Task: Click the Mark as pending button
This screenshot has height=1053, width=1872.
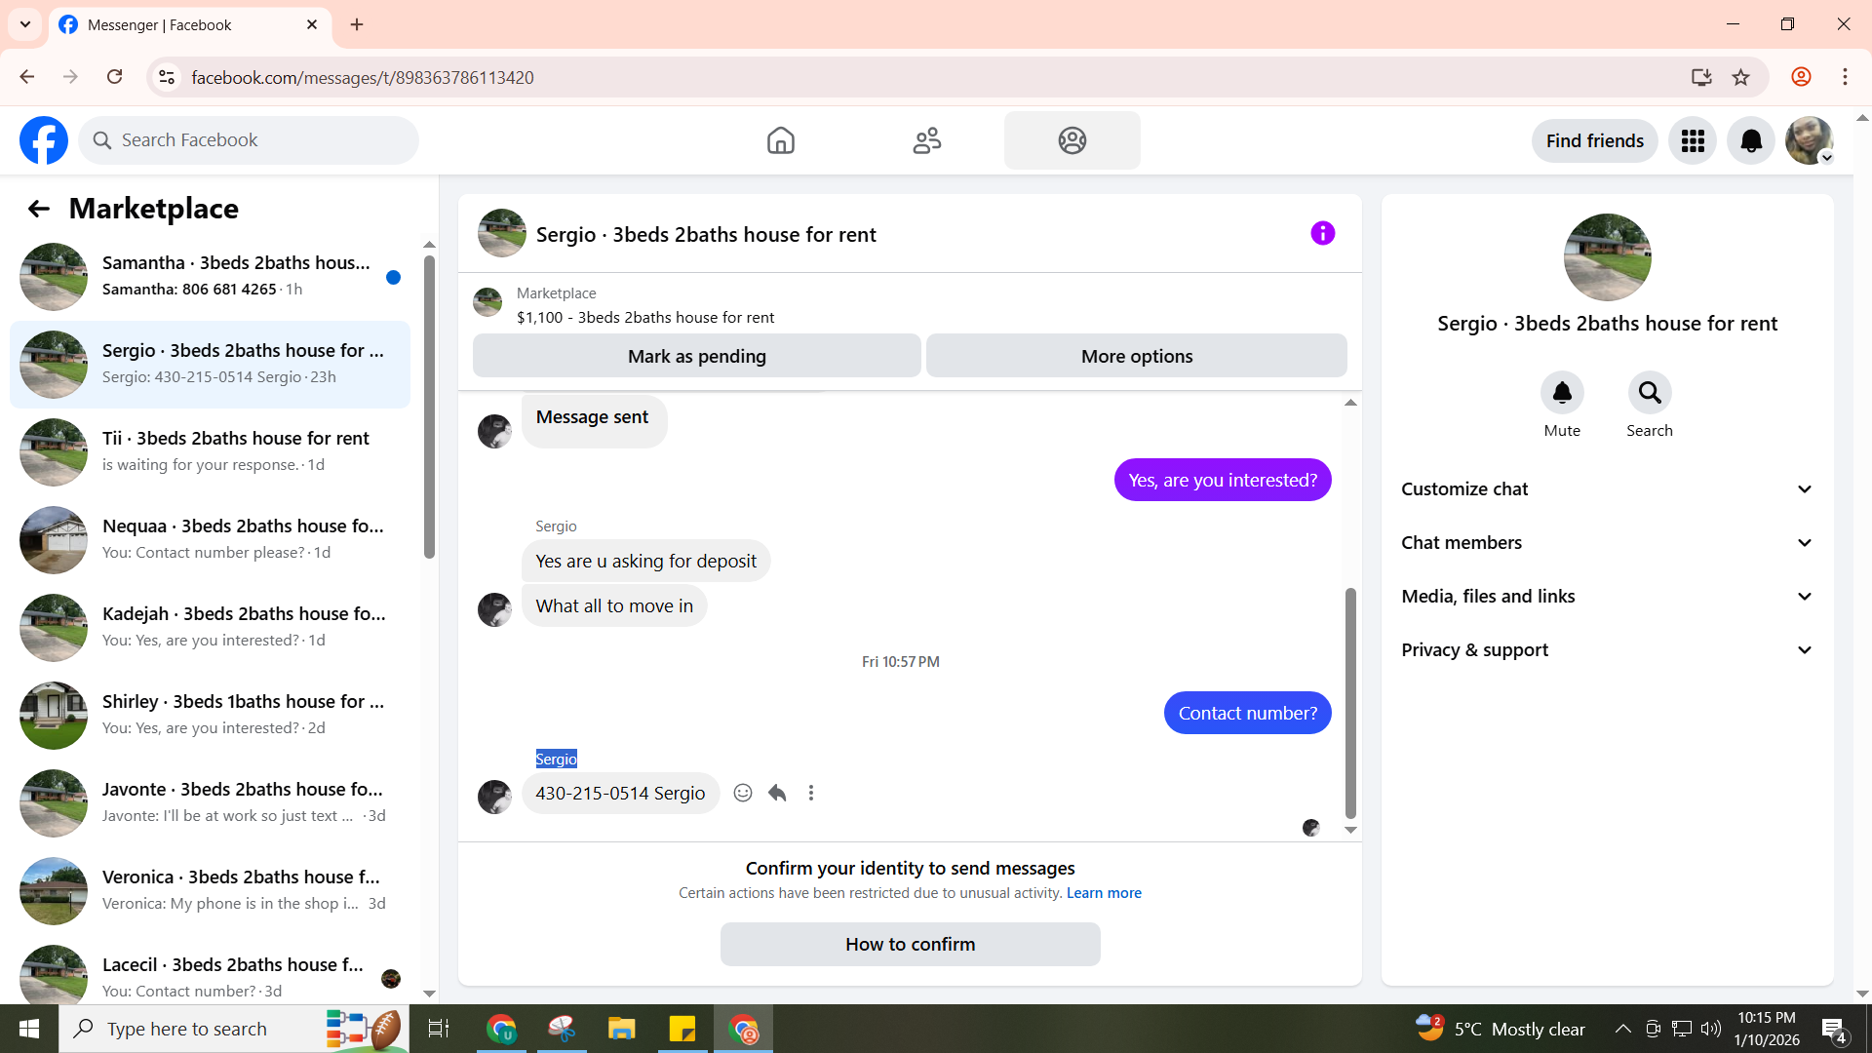Action: (696, 356)
